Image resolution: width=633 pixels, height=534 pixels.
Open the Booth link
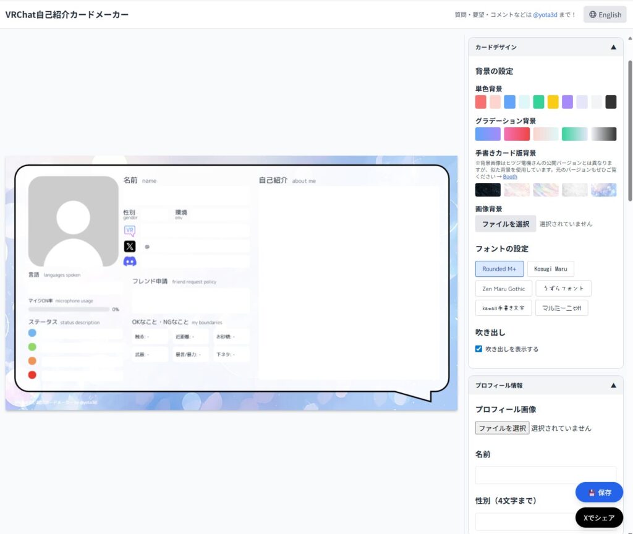pos(510,177)
